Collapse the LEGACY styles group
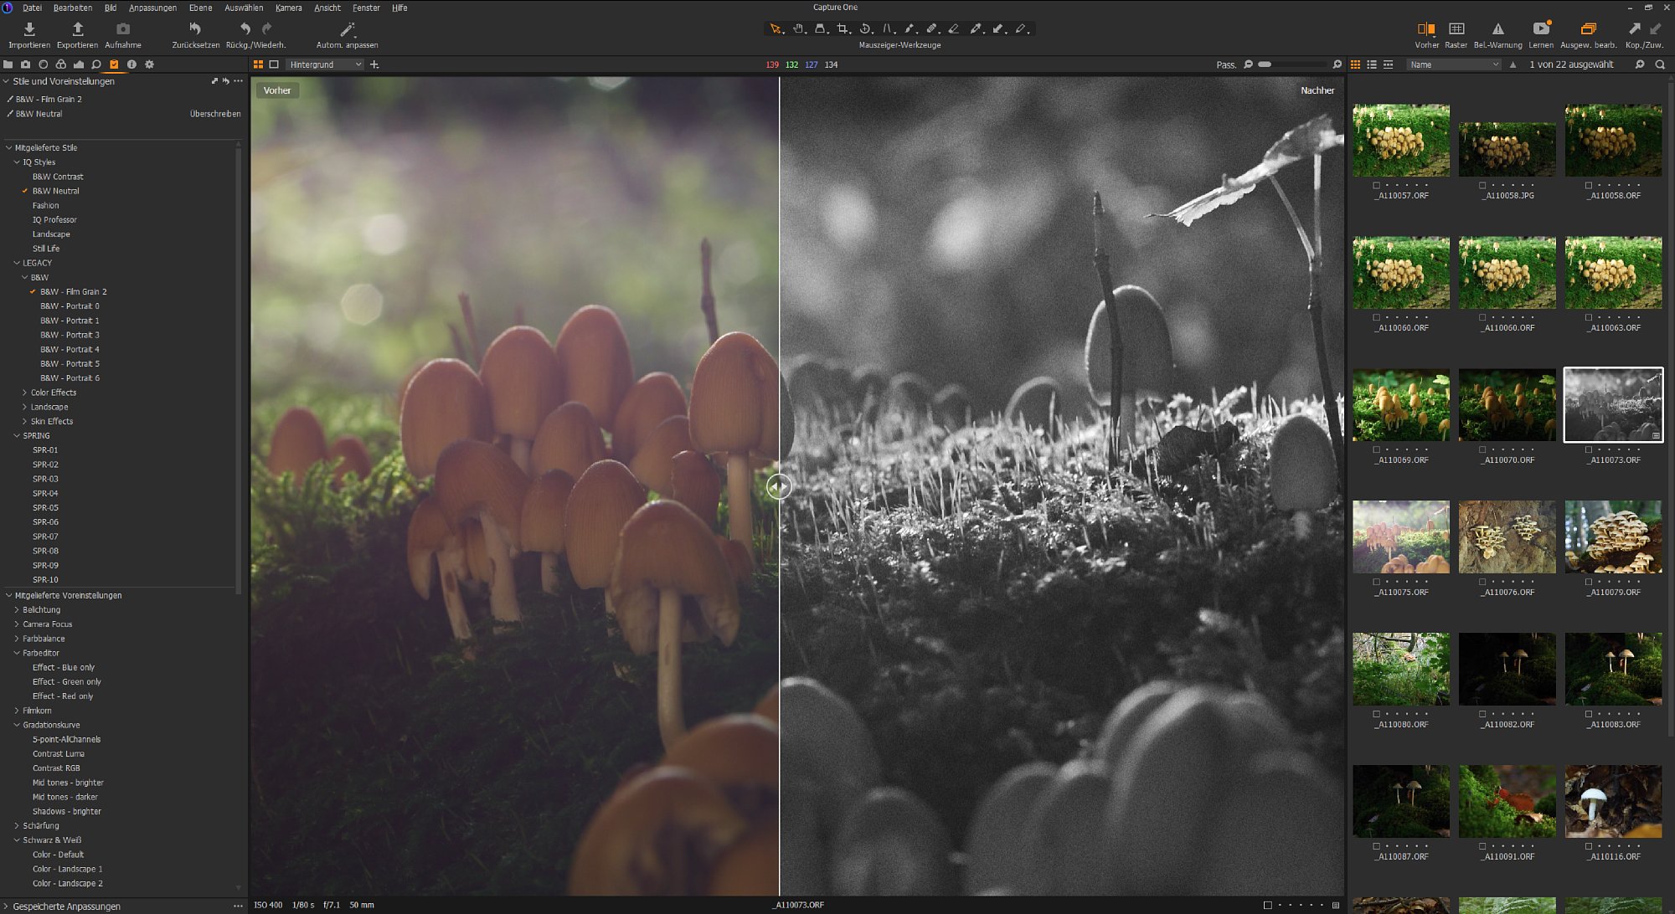This screenshot has height=914, width=1675. (x=17, y=263)
